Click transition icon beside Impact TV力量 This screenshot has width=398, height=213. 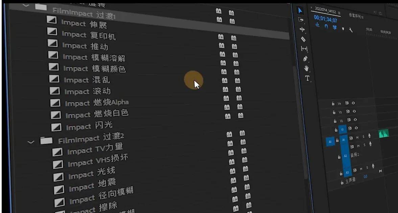pyautogui.click(x=57, y=152)
